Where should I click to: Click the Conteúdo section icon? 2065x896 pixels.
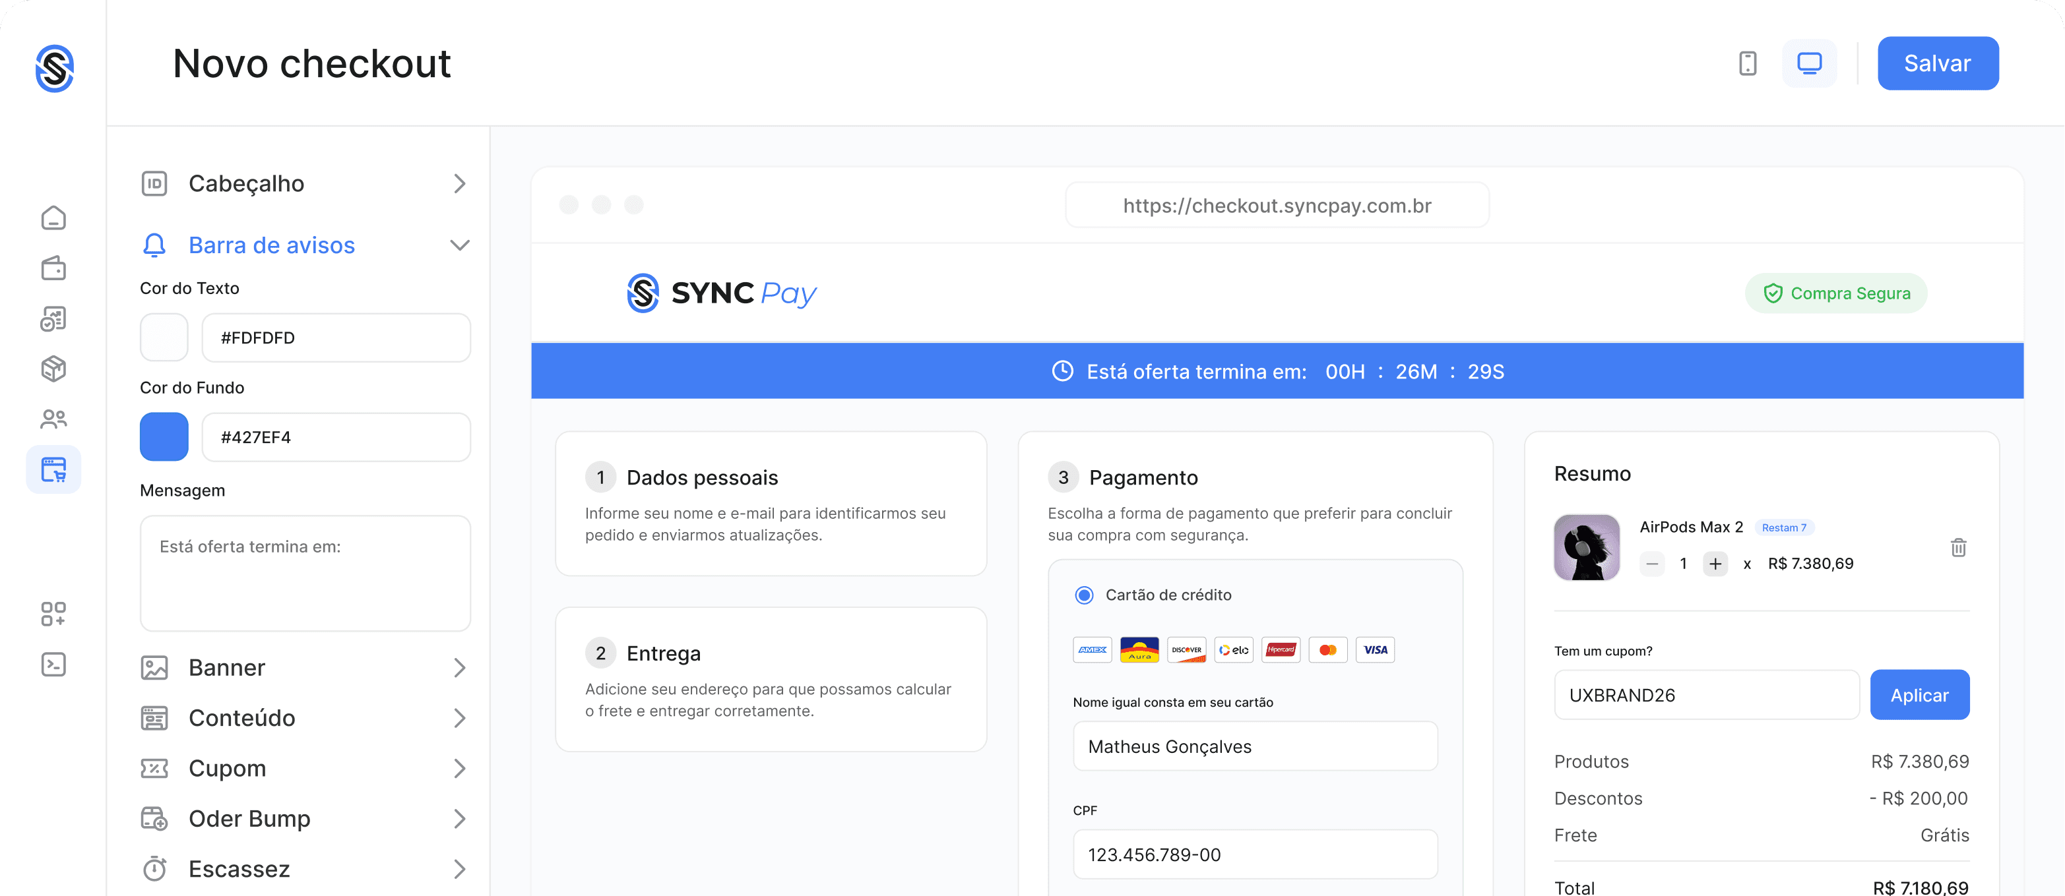(154, 718)
